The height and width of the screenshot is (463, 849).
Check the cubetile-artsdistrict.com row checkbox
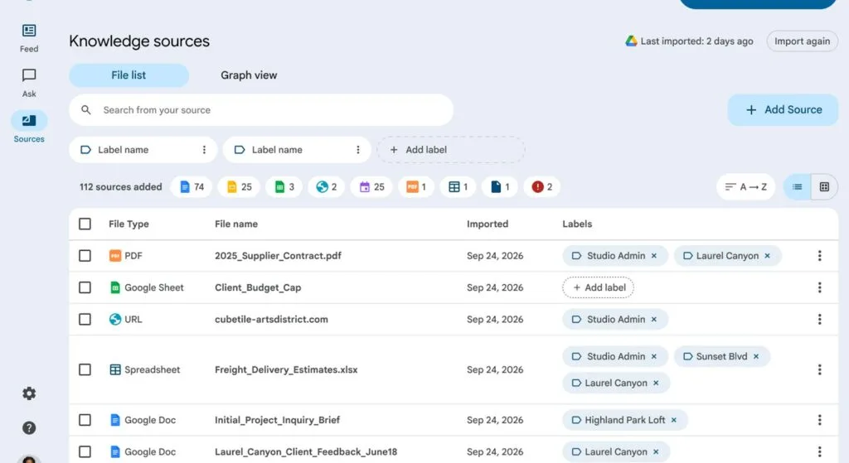tap(85, 320)
